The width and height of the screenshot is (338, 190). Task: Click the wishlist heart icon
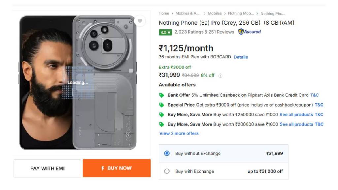[140, 21]
